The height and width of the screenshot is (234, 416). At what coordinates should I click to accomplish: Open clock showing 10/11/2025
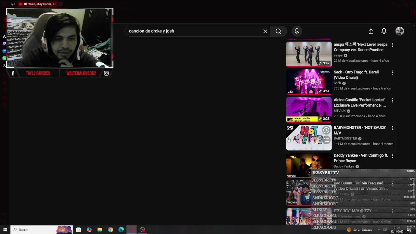pos(397,230)
